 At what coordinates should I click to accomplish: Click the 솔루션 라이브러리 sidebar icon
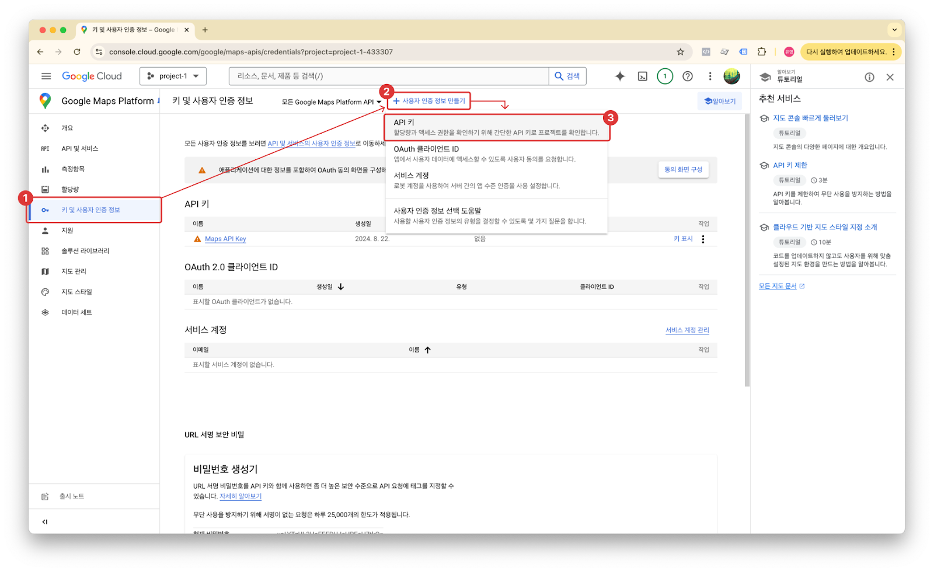click(45, 251)
